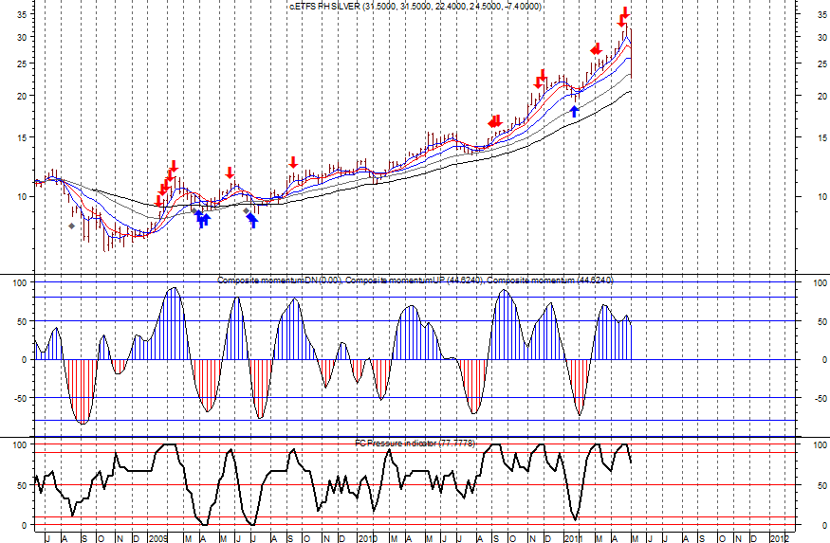830x543 pixels.
Task: Click the red sell arrows near February 2011
Action: (x=596, y=49)
